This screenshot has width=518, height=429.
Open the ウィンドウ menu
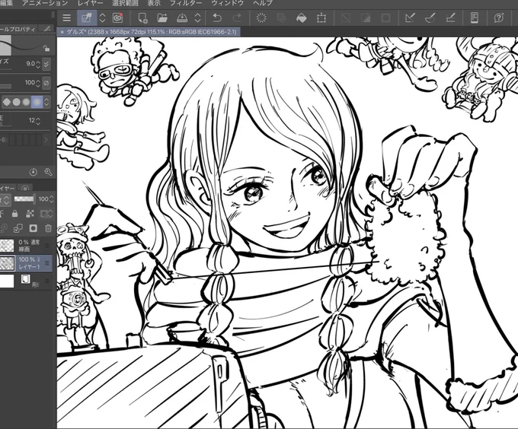228,3
